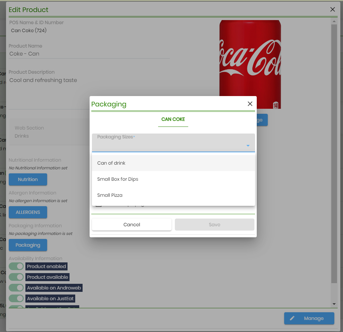The width and height of the screenshot is (343, 332).
Task: Click the blue Packaging button
Action: [28, 245]
